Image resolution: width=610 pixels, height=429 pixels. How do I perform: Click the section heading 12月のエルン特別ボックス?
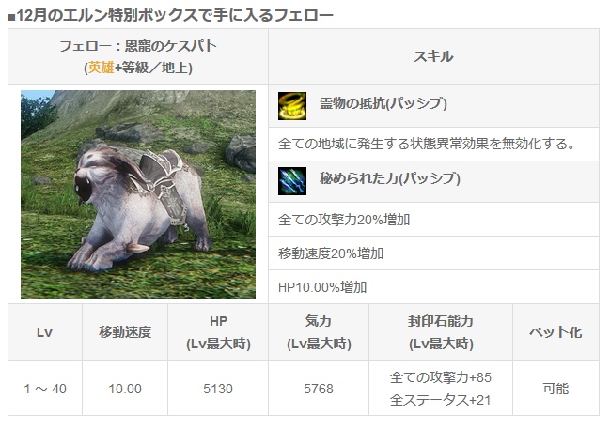point(171,16)
